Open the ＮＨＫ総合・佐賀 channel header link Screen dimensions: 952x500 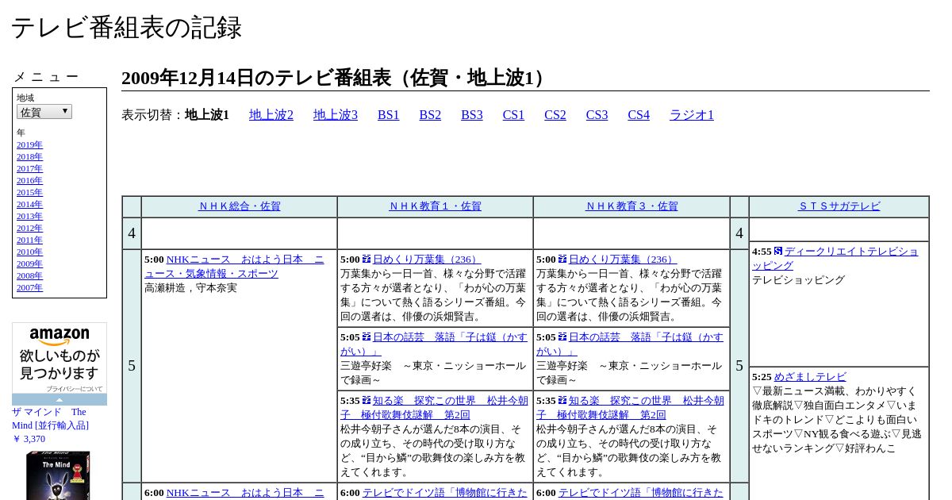[240, 206]
